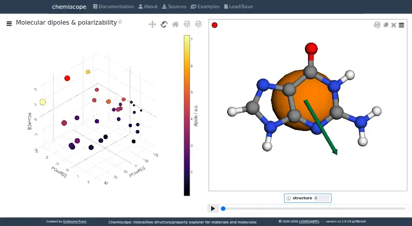Open the Load/Save menu
412x226 pixels.
tap(238, 7)
